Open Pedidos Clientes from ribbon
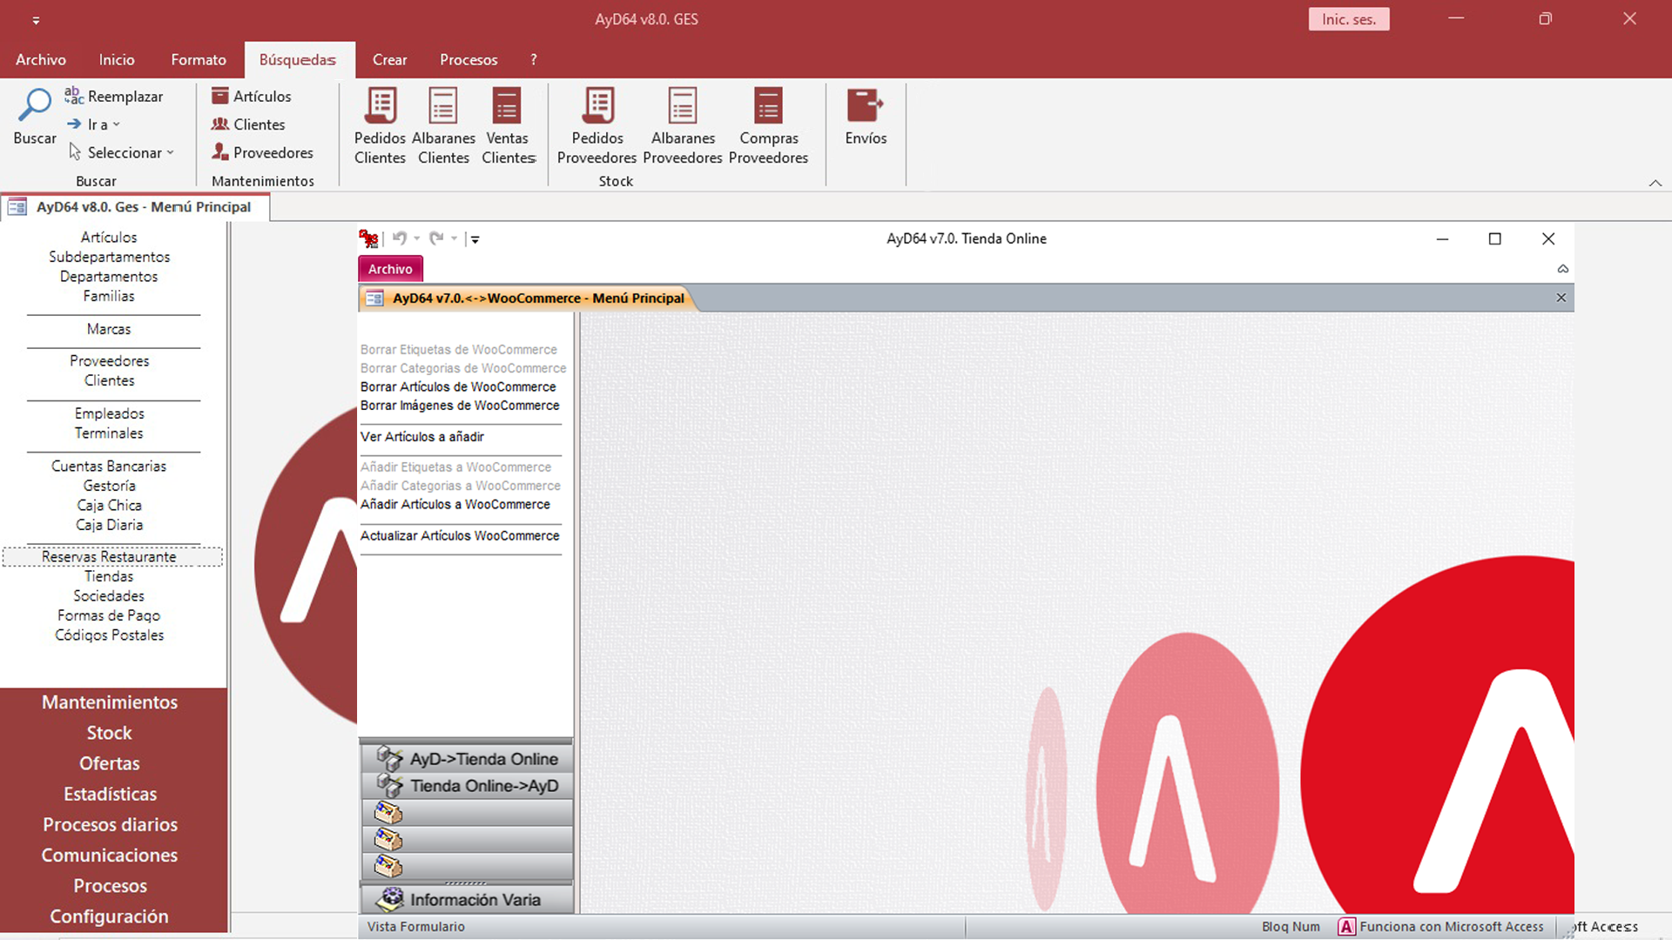 tap(380, 126)
